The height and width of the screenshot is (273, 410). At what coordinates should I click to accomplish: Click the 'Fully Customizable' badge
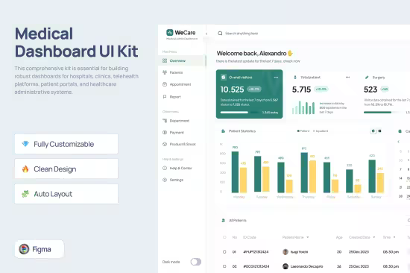[66, 144]
